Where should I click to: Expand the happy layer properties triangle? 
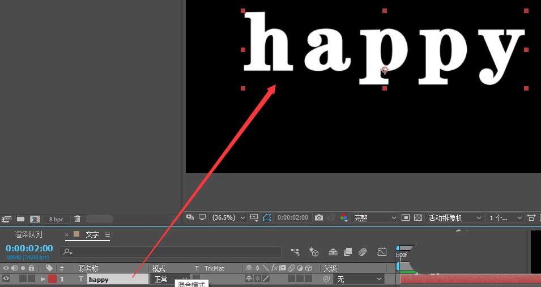(42, 279)
